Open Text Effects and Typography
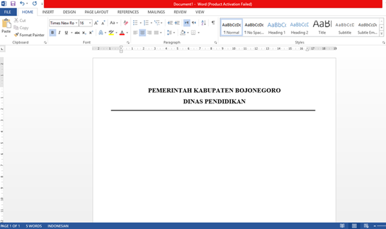The height and width of the screenshot is (229, 386). coord(101,33)
